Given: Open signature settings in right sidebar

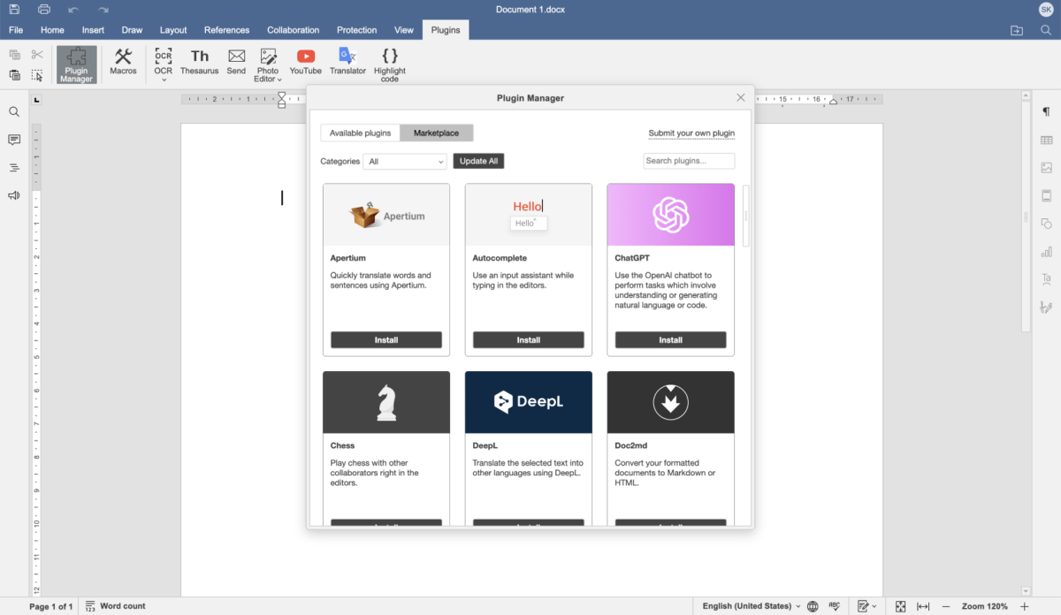Looking at the screenshot, I should pos(1047,307).
